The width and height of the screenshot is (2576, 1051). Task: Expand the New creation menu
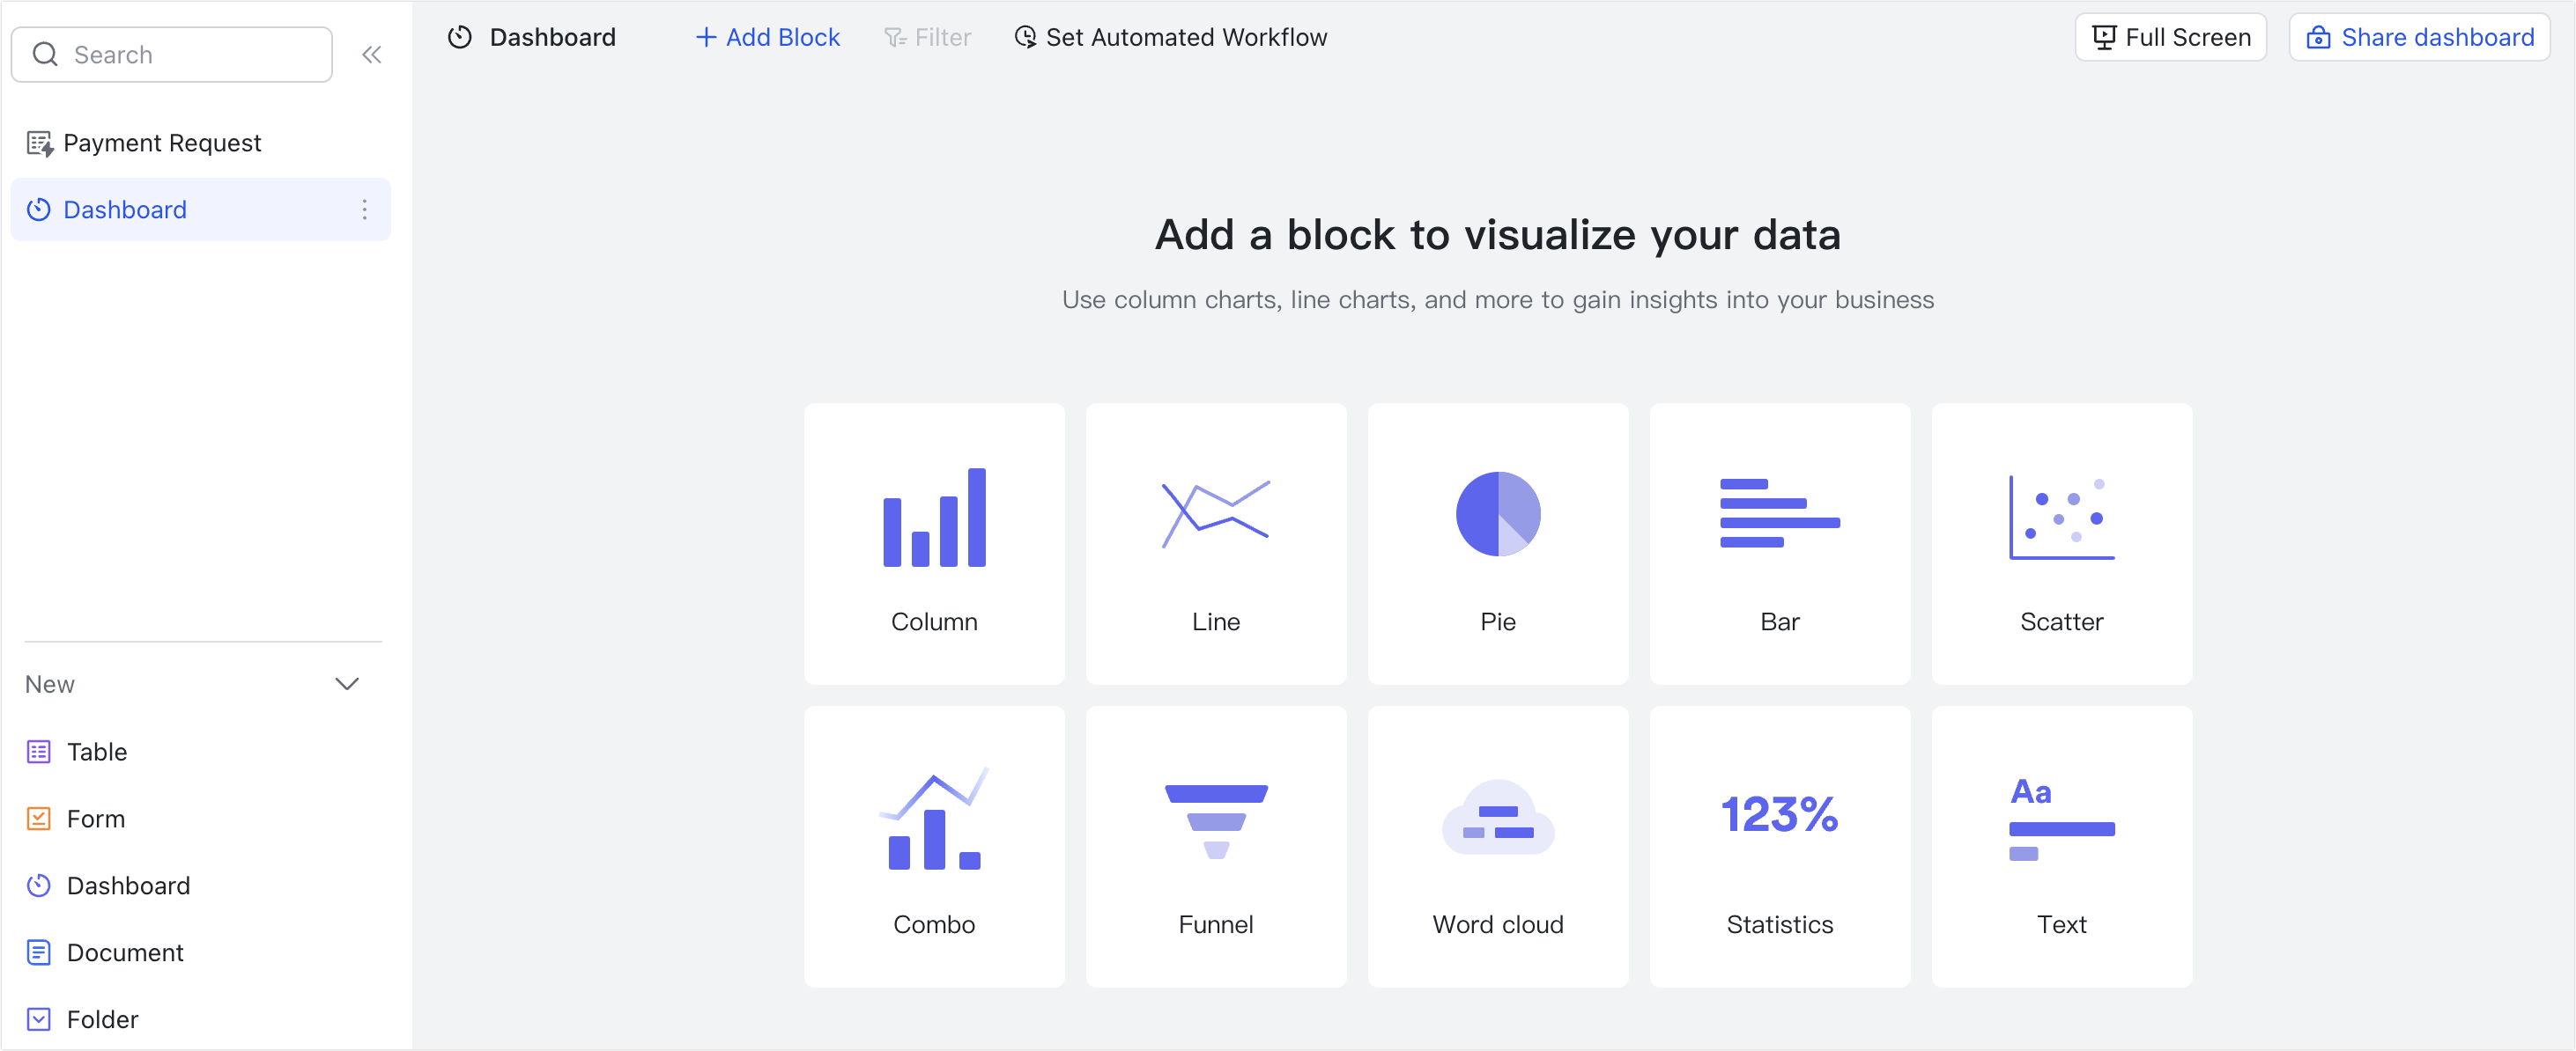pos(346,683)
